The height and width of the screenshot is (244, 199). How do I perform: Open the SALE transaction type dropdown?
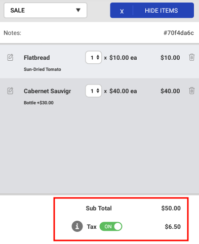[46, 10]
